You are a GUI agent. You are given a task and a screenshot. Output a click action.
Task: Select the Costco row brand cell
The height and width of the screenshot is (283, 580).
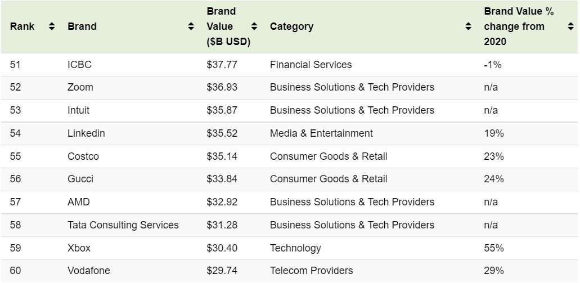[x=83, y=156]
